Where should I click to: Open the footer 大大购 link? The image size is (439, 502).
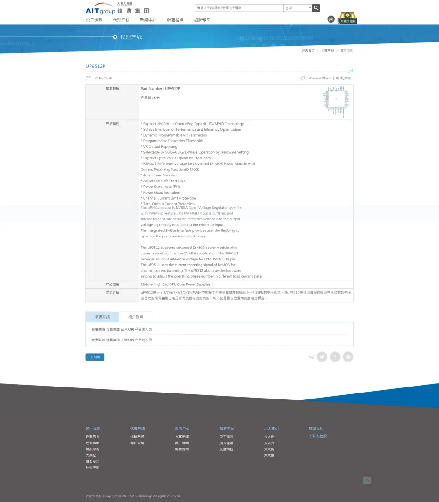269,449
